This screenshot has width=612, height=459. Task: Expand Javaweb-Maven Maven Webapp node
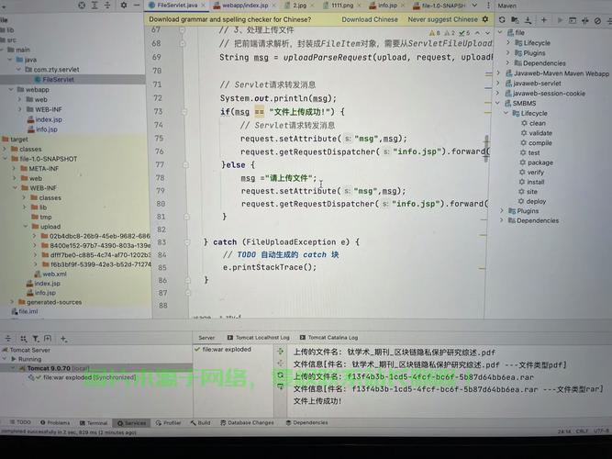pyautogui.click(x=498, y=73)
